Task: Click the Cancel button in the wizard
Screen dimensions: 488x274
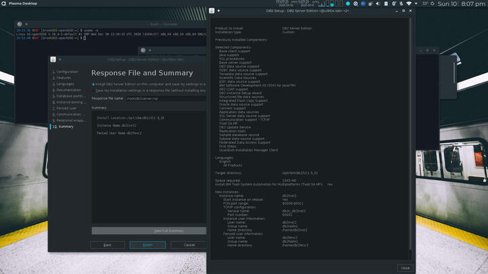Action: [188, 245]
